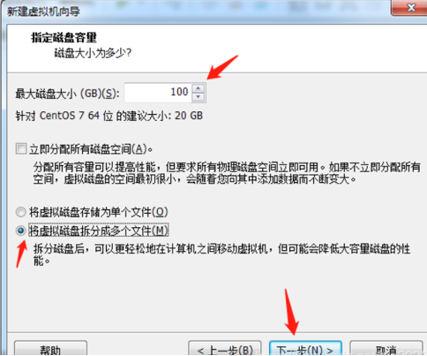The height and width of the screenshot is (356, 427).
Task: Click the 最大磁盘大小 (GB)(S) label
Action: click(68, 94)
